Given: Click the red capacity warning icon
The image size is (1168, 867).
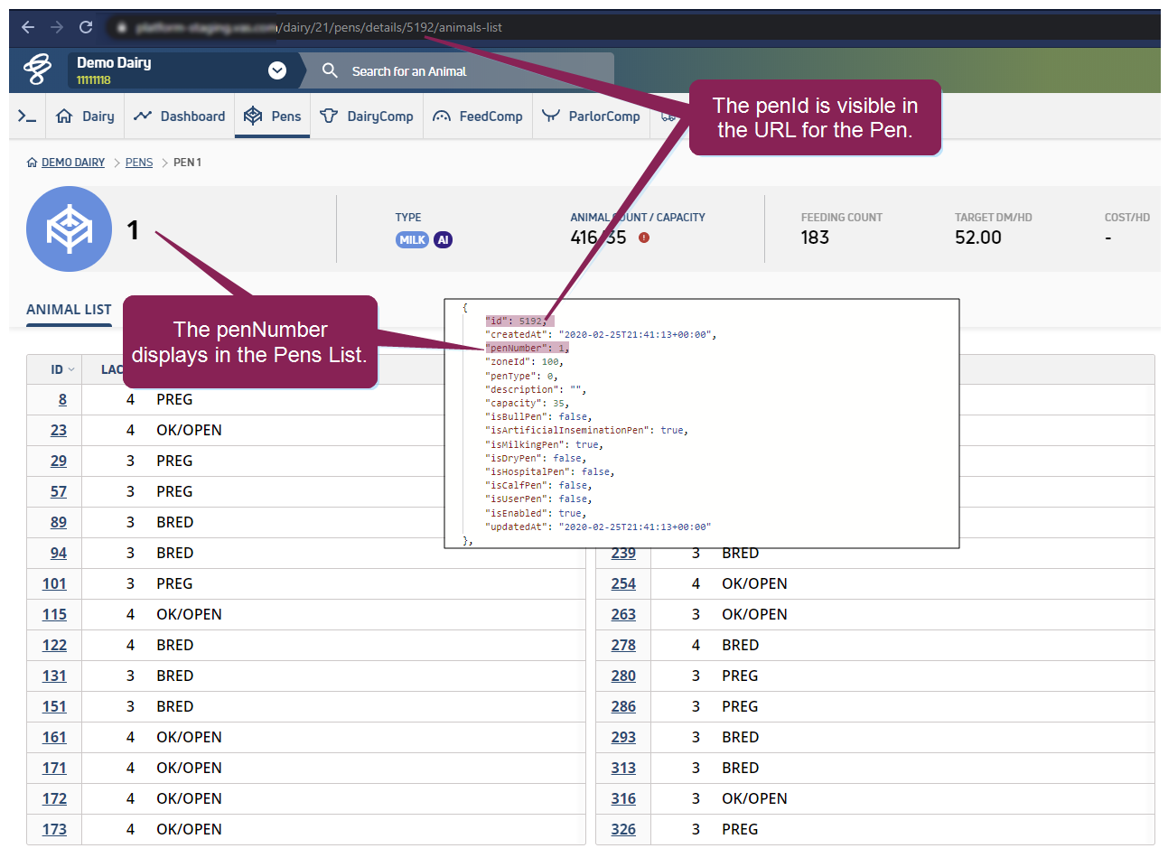Looking at the screenshot, I should click(644, 238).
